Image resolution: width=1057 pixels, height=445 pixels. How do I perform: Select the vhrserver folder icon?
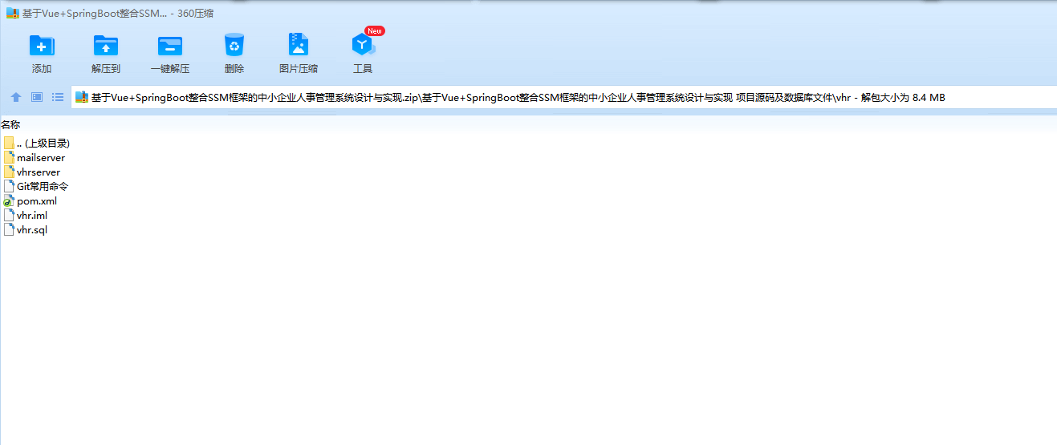pos(9,172)
